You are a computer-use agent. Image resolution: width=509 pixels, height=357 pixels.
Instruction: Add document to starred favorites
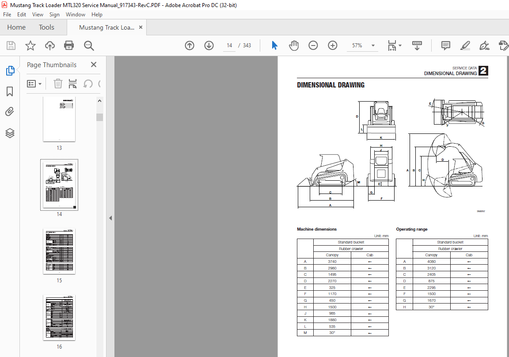click(x=30, y=46)
